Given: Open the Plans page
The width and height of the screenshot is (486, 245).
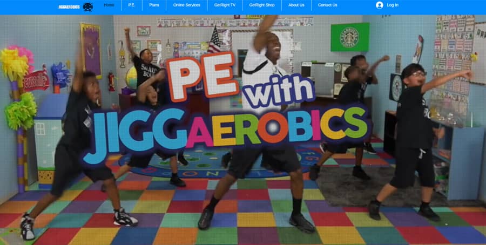Looking at the screenshot, I should (x=154, y=5).
